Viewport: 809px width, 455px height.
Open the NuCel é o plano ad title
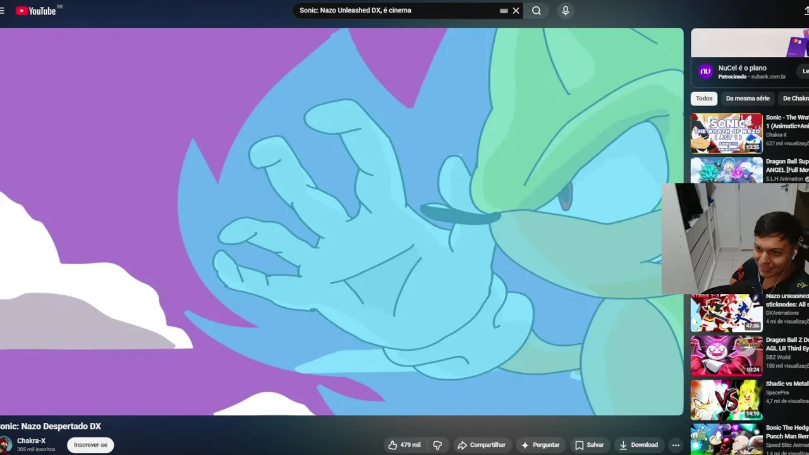tap(742, 68)
